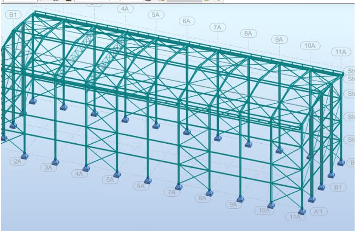Click the lower 7A grid label
Screen dimensions: 356x231
click(x=172, y=192)
